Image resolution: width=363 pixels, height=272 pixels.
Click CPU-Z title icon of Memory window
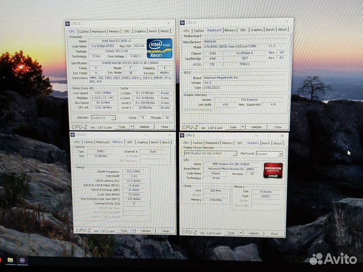point(73,134)
